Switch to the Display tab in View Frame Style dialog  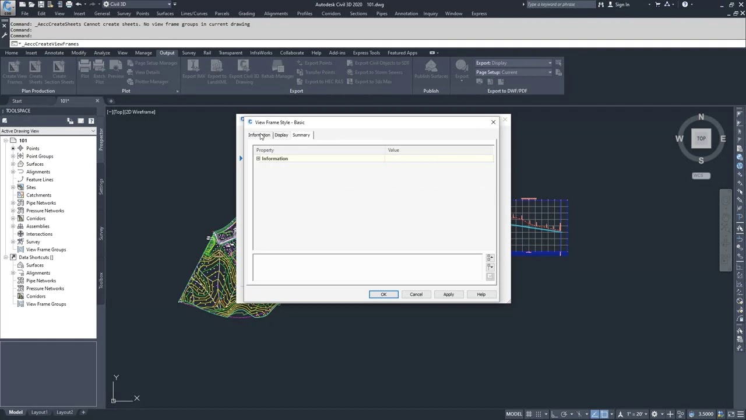(x=281, y=135)
